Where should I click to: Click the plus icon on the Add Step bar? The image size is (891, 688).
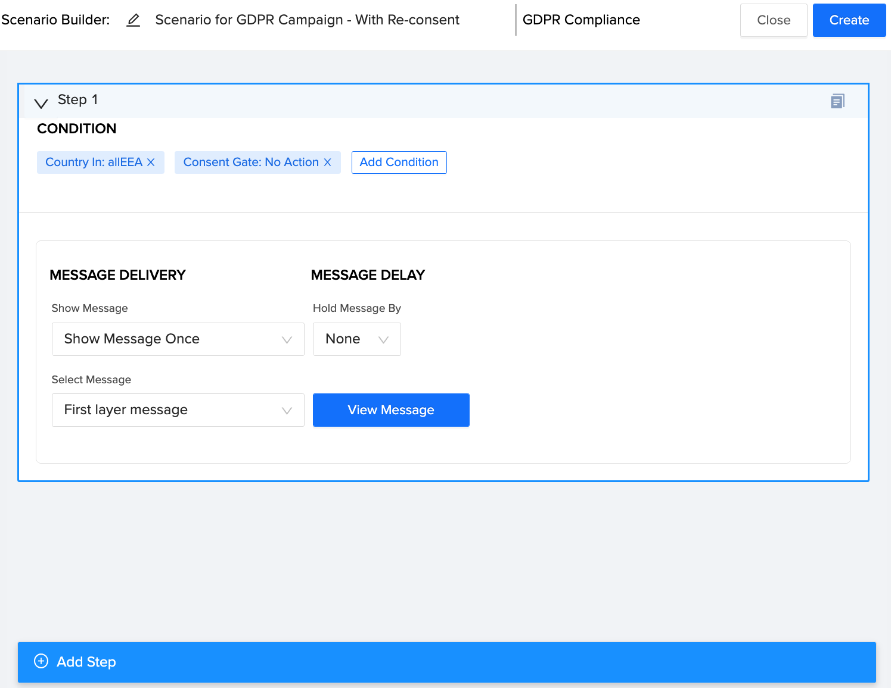coord(41,661)
